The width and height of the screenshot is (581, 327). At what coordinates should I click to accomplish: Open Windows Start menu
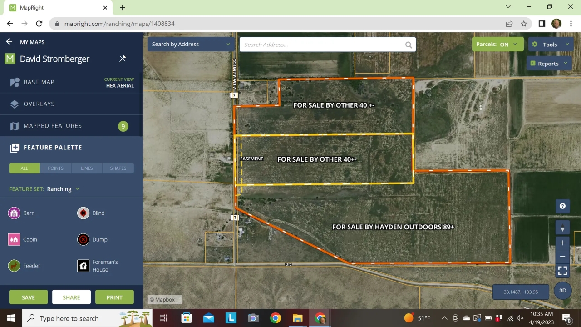(x=11, y=318)
